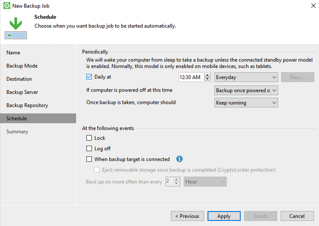Decrease daily time with down spinner arrow
Image resolution: width=319 pixels, height=226 pixels.
pyautogui.click(x=207, y=79)
